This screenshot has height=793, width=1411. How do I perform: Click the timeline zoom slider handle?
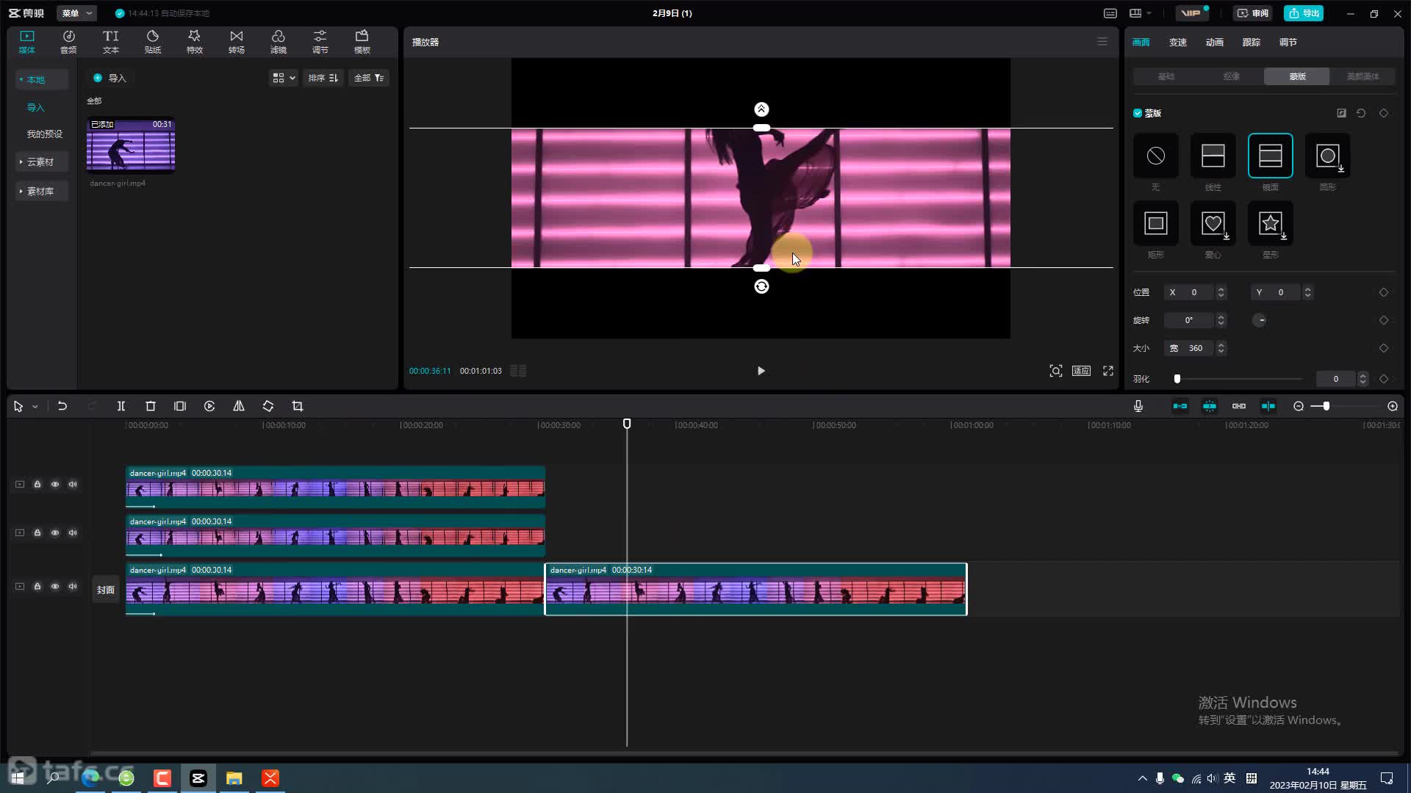pyautogui.click(x=1326, y=406)
